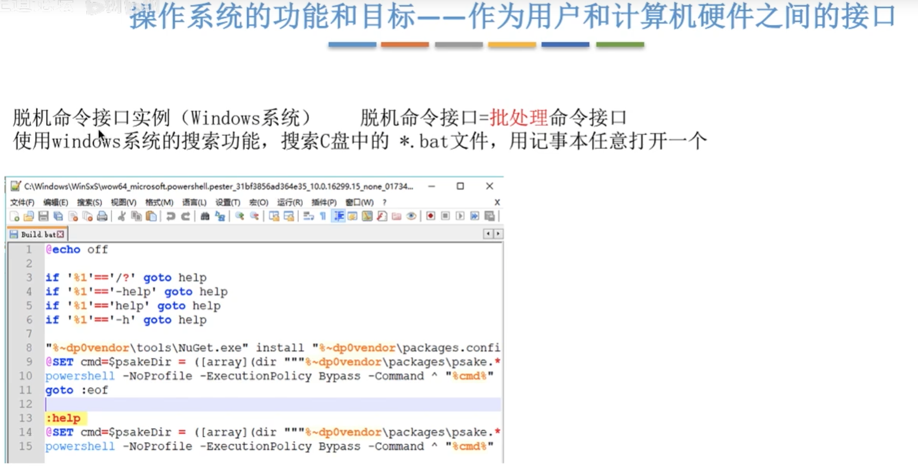Click the Close All documents icon
Screen dimensions: 918x474
[87, 216]
